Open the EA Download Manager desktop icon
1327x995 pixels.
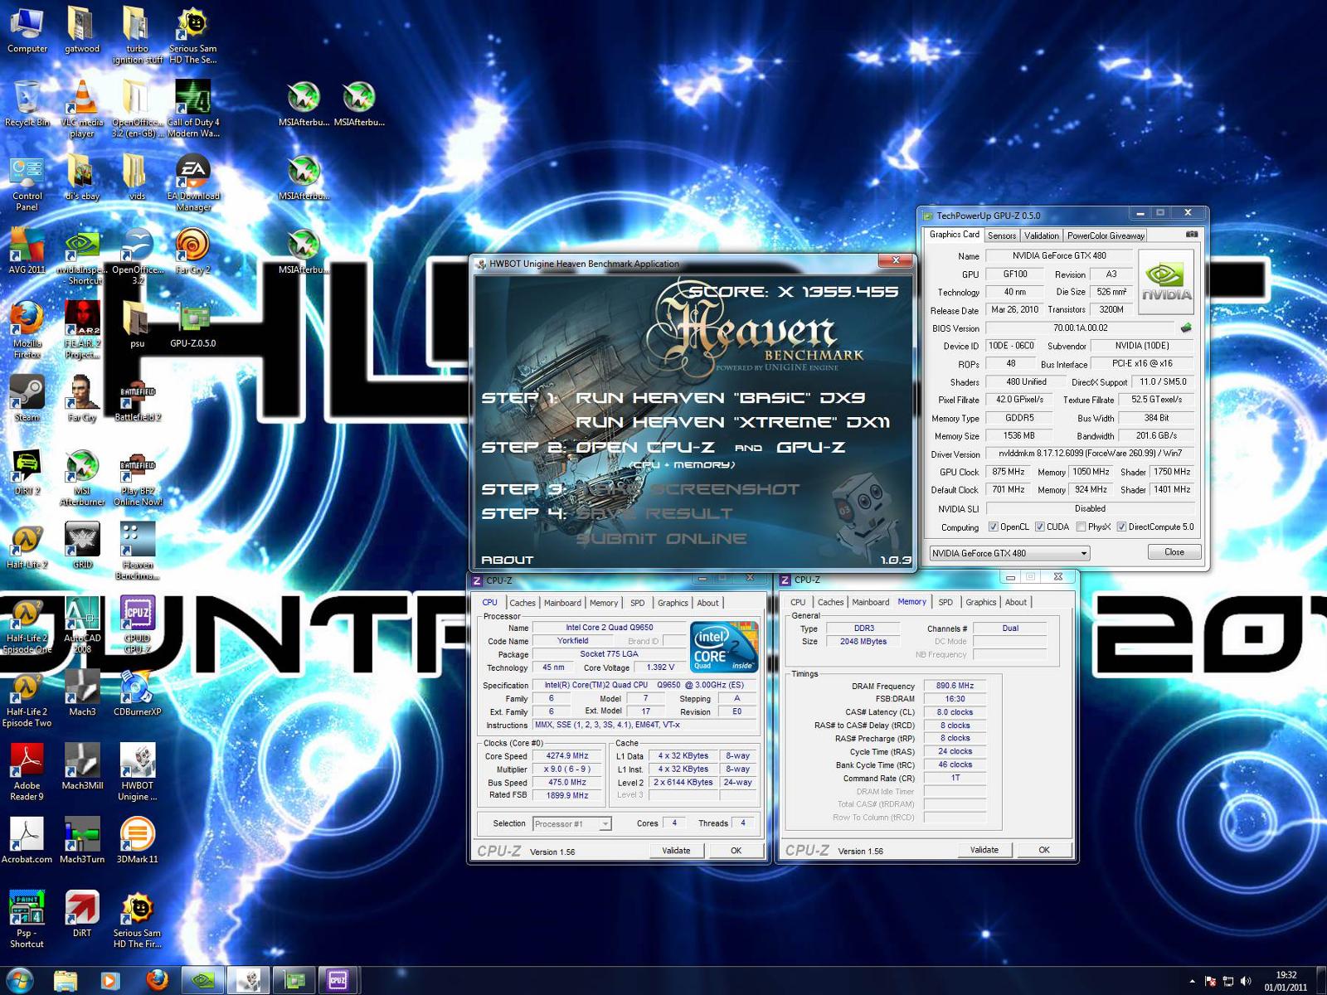coord(193,182)
